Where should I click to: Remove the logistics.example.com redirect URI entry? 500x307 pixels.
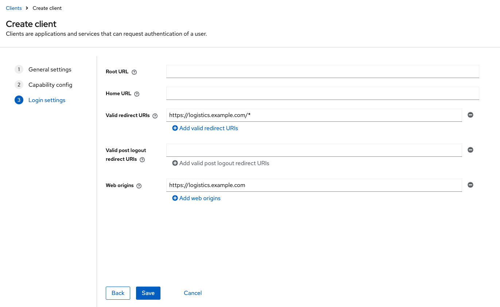[x=470, y=114]
